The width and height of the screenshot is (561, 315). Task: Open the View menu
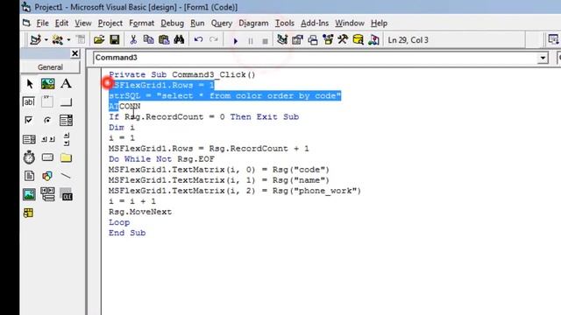tap(83, 24)
